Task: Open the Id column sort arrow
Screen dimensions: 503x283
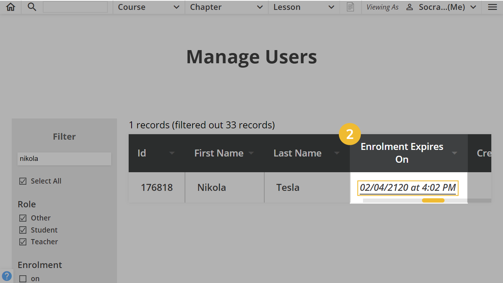Action: tap(172, 153)
